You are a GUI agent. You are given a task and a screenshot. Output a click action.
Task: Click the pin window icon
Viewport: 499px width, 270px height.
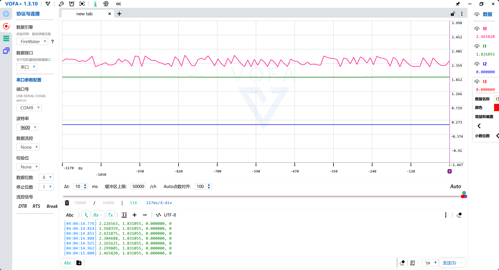[x=458, y=4]
